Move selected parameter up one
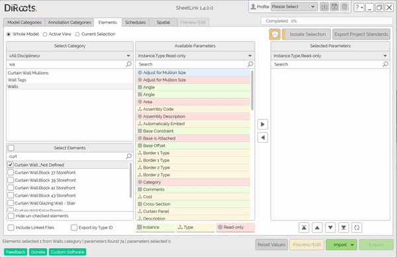Image resolution: width=397 pixels, height=258 pixels. click(317, 228)
